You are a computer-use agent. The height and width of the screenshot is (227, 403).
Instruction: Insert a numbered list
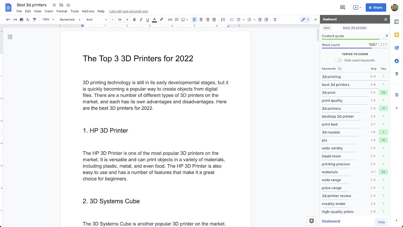pyautogui.click(x=249, y=20)
